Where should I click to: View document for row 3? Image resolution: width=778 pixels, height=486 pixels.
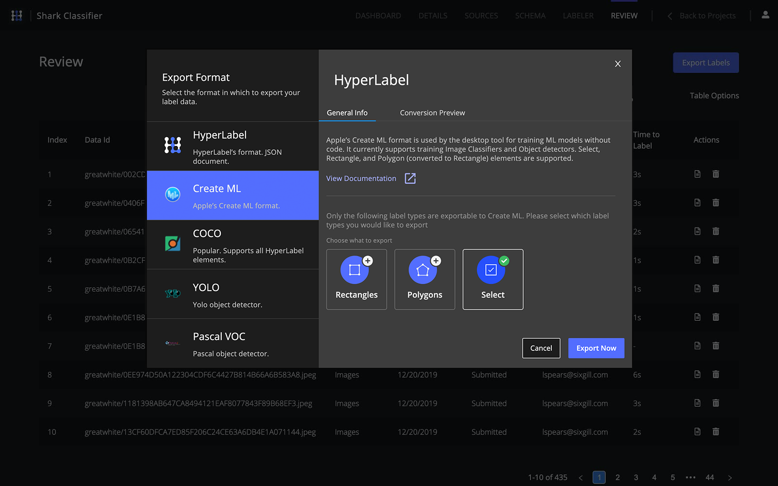pos(697,231)
